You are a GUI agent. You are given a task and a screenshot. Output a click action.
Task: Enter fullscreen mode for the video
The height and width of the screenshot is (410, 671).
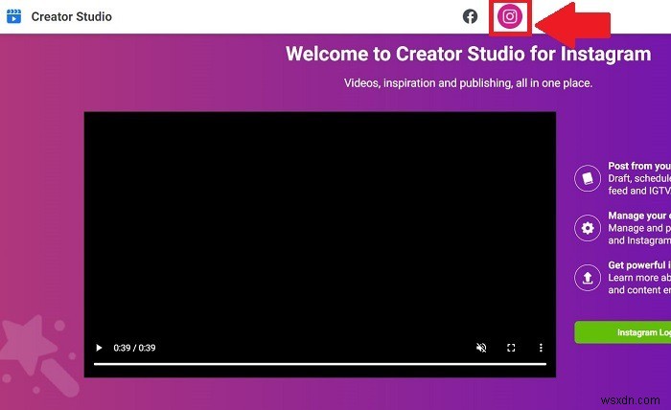coord(511,348)
